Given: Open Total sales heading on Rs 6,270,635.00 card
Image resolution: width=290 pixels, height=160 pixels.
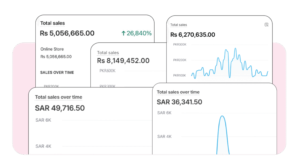Looking at the screenshot, I should coord(178,25).
